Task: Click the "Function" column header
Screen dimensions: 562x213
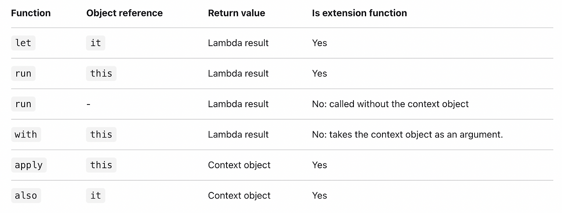Action: (x=31, y=13)
